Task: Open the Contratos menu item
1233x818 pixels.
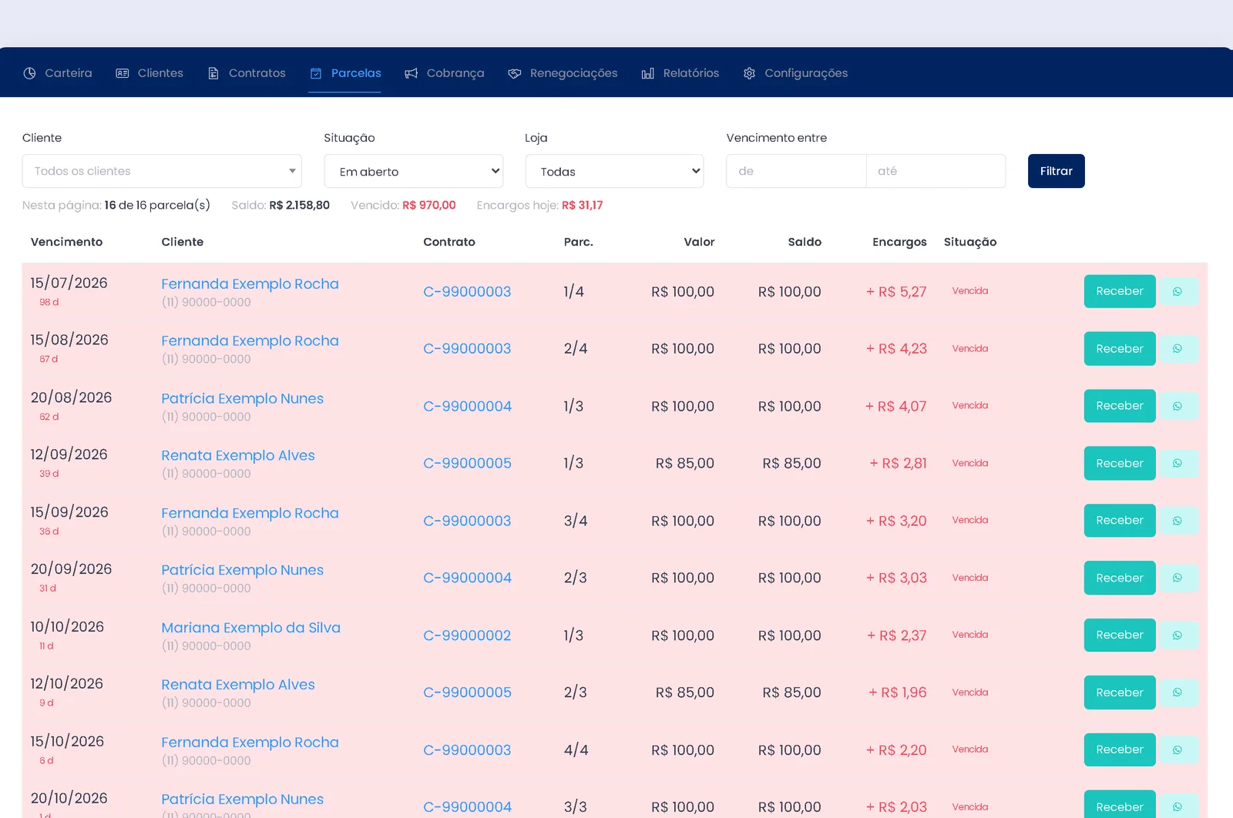Action: 247,73
